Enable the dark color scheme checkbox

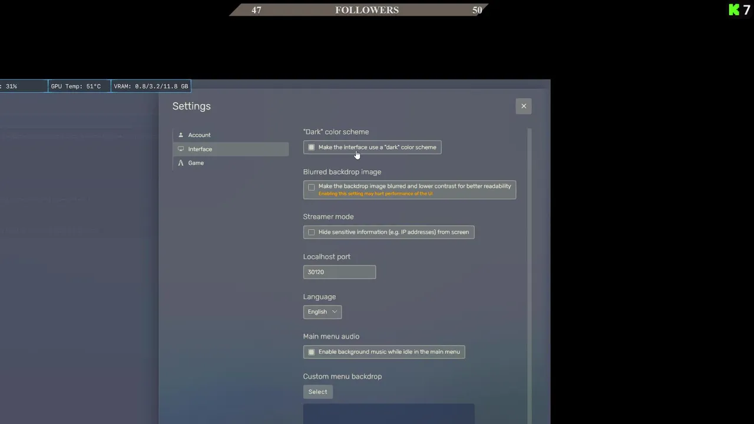pyautogui.click(x=312, y=147)
